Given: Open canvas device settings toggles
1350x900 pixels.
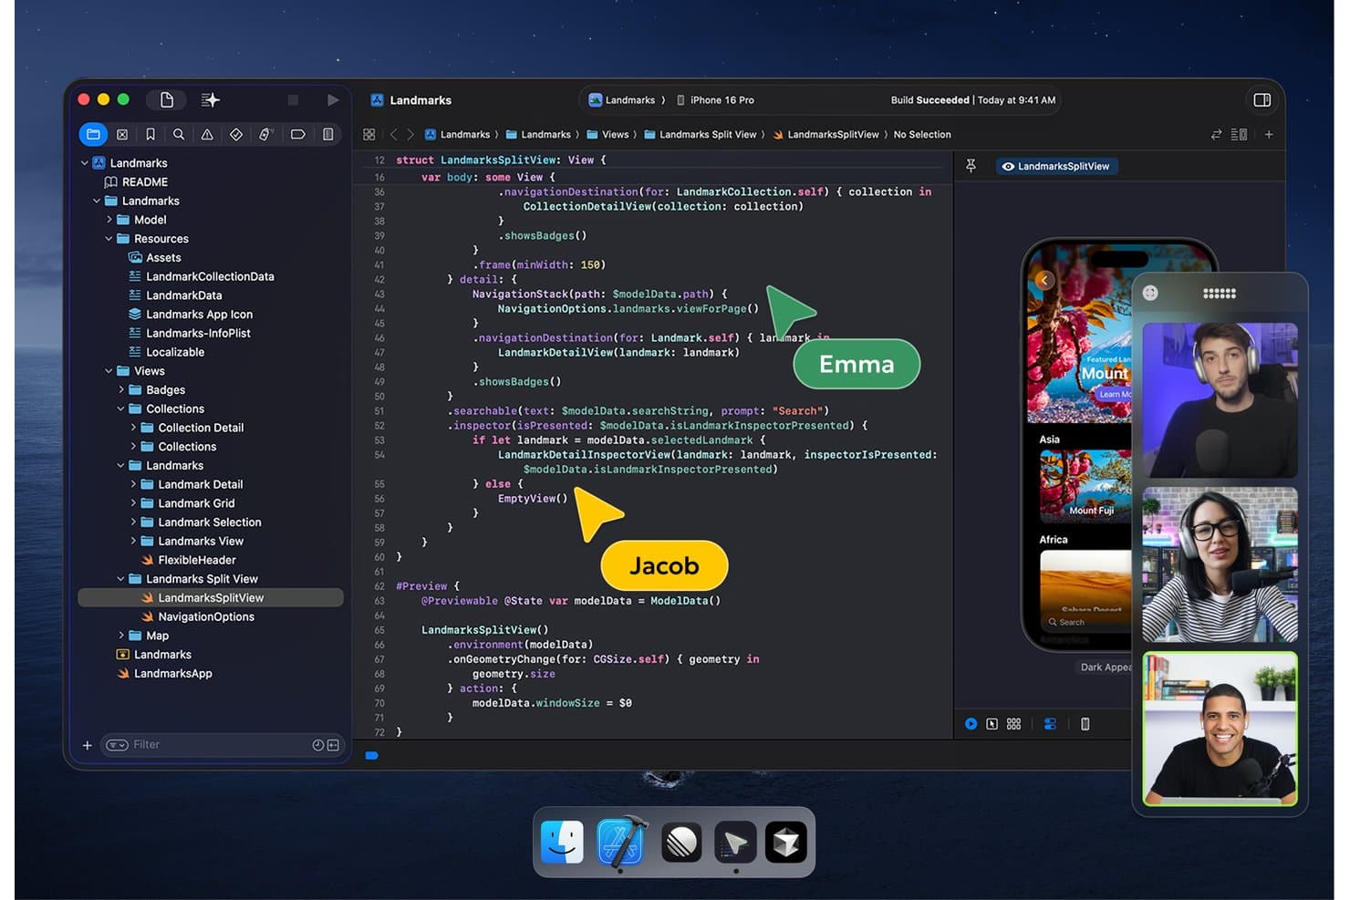Looking at the screenshot, I should pyautogui.click(x=1050, y=724).
